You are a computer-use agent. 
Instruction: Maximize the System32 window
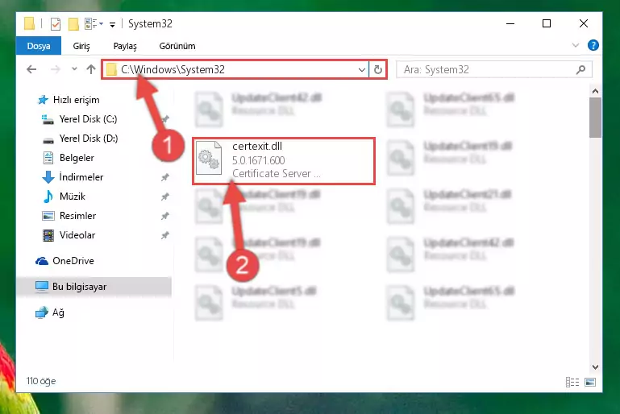tap(547, 23)
